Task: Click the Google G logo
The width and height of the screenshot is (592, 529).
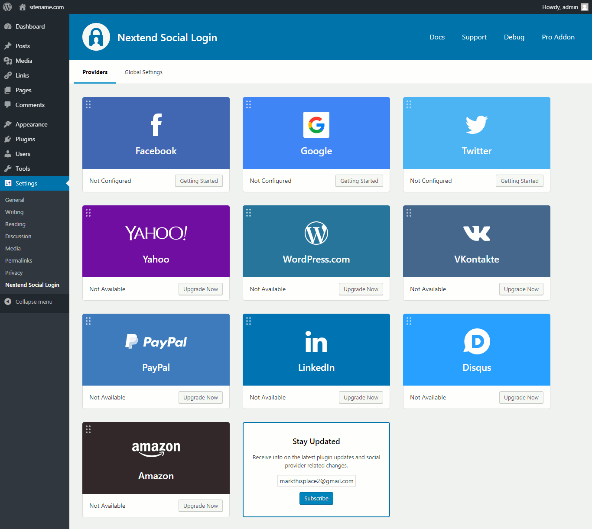Action: click(316, 125)
